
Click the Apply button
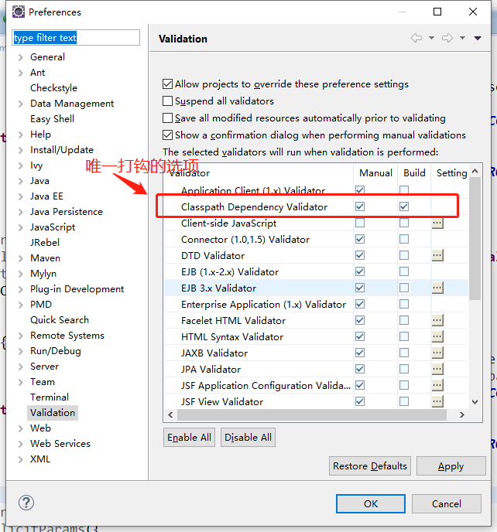[451, 465]
